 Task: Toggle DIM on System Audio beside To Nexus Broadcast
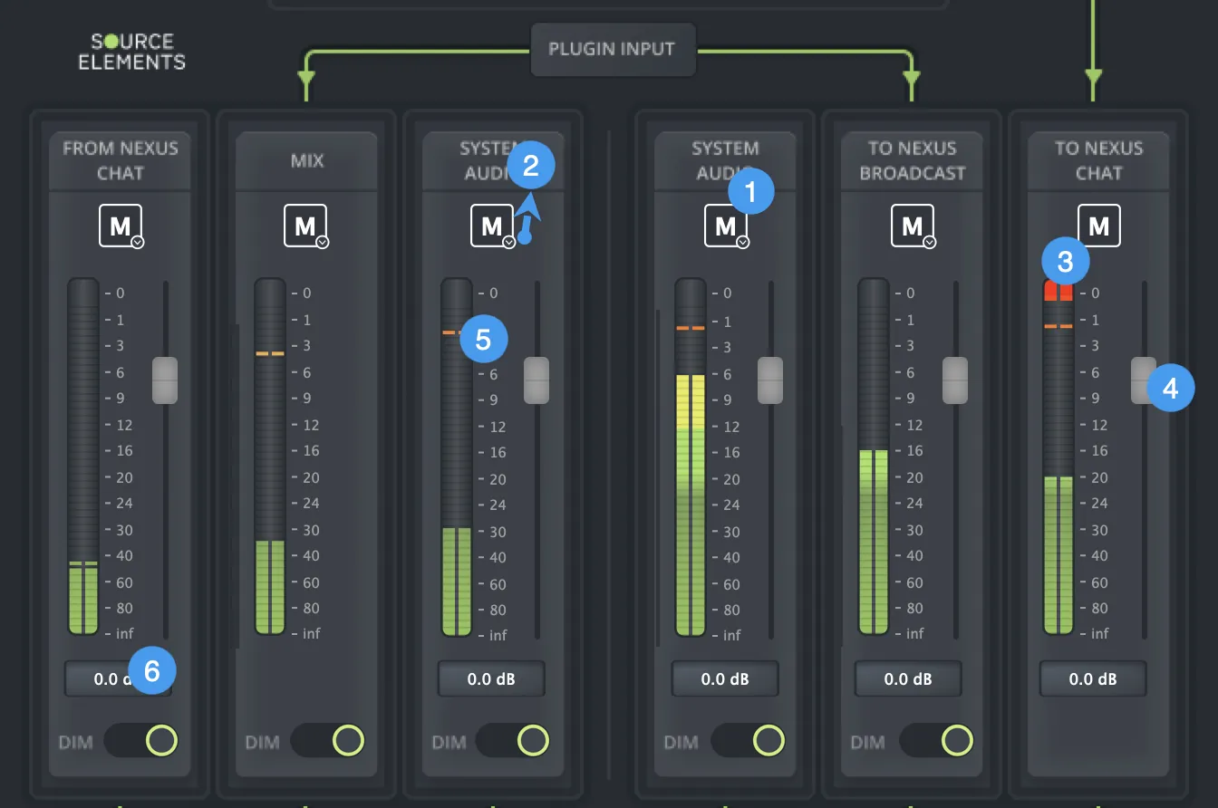click(x=748, y=741)
